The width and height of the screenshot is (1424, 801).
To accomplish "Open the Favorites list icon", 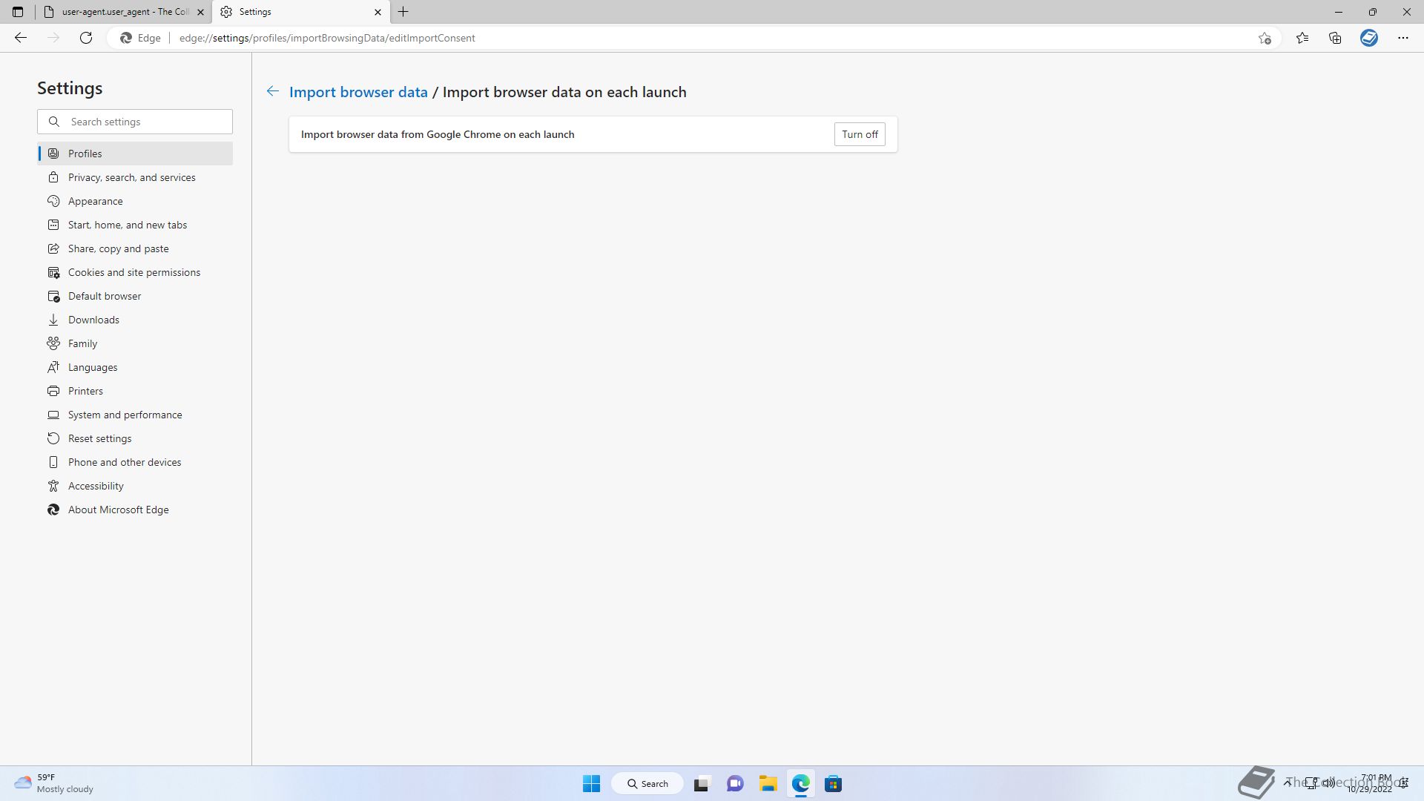I will pos(1302,38).
